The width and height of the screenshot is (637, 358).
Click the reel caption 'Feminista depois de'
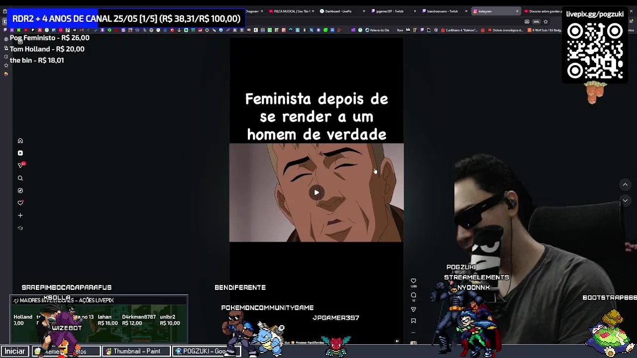click(317, 99)
